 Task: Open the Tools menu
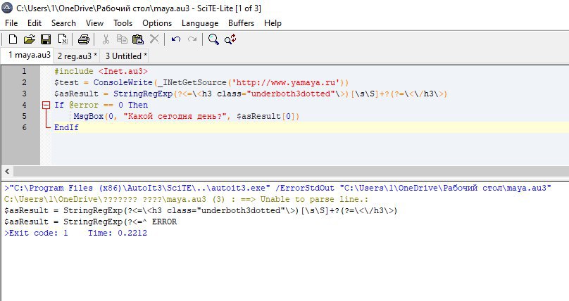123,23
